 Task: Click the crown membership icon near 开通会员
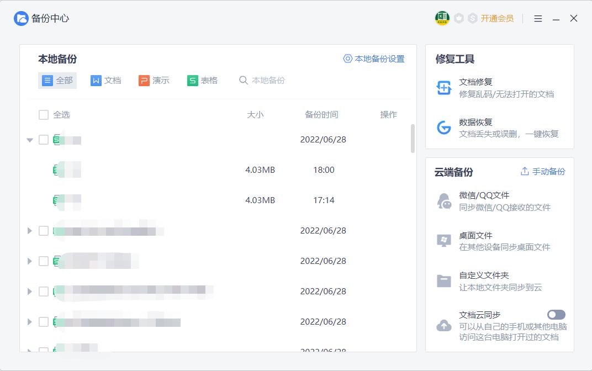459,18
